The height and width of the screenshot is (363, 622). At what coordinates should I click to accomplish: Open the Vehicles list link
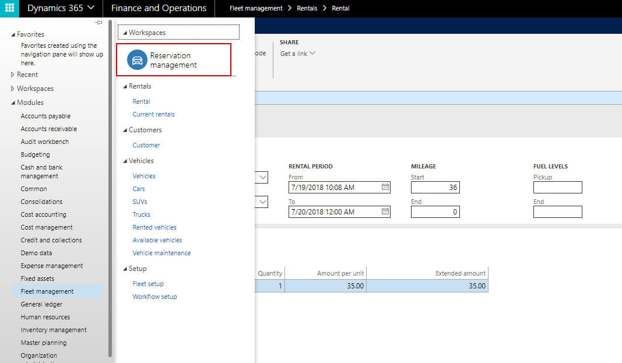click(143, 176)
